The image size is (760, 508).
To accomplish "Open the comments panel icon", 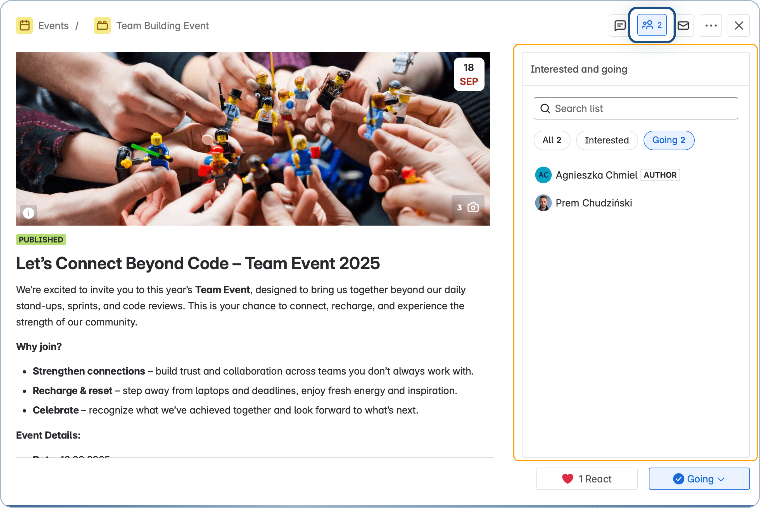I will [x=620, y=26].
